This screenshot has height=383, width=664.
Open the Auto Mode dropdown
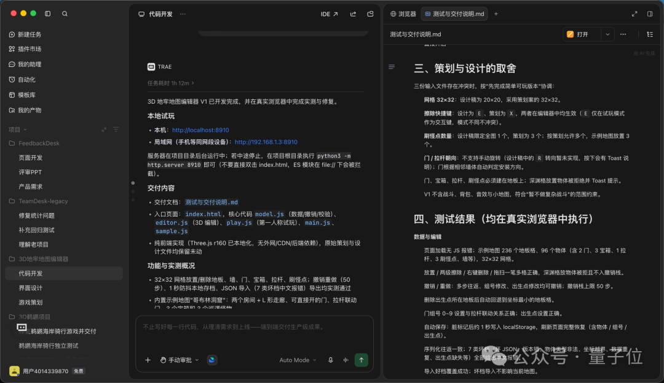298,360
